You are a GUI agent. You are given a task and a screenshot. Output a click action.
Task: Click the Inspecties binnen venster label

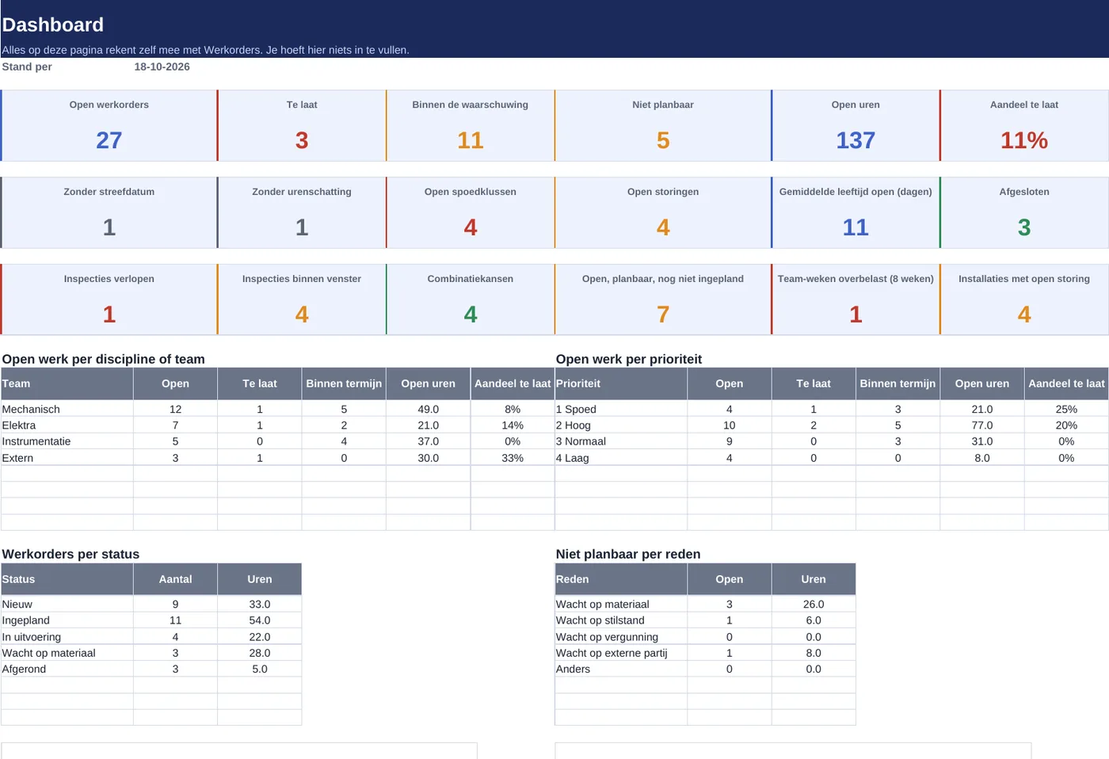click(x=302, y=279)
